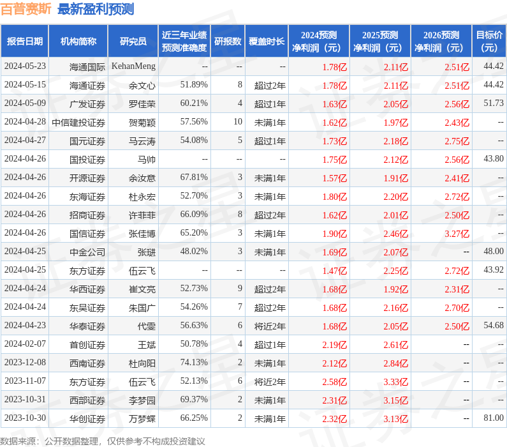
Task: Click researcher 李梦园
Action: click(142, 400)
